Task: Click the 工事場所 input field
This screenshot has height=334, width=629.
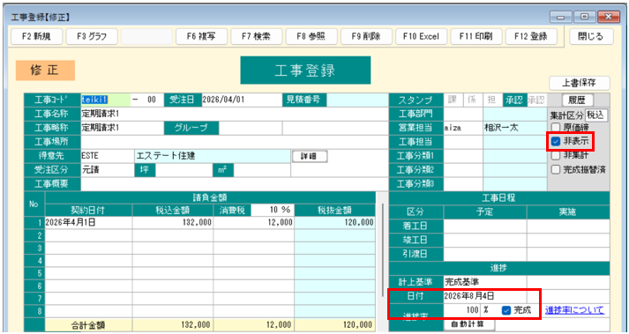Action: coord(235,142)
